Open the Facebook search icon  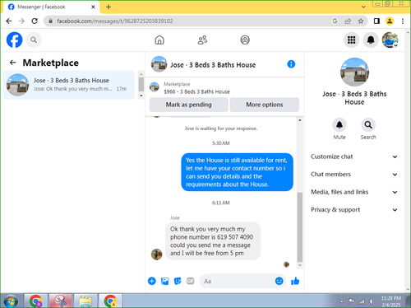coord(34,40)
